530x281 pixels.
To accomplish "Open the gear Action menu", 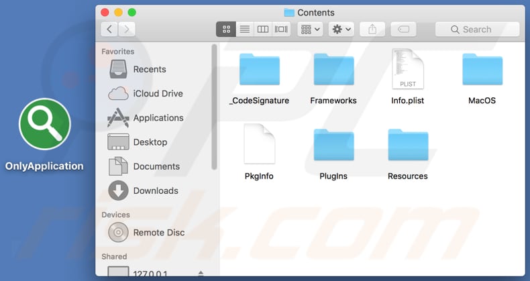I will [x=341, y=30].
